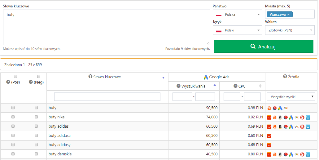Click the eBay icon in the 'buty nike' row
This screenshot has height=160, width=319.
[x=286, y=117]
